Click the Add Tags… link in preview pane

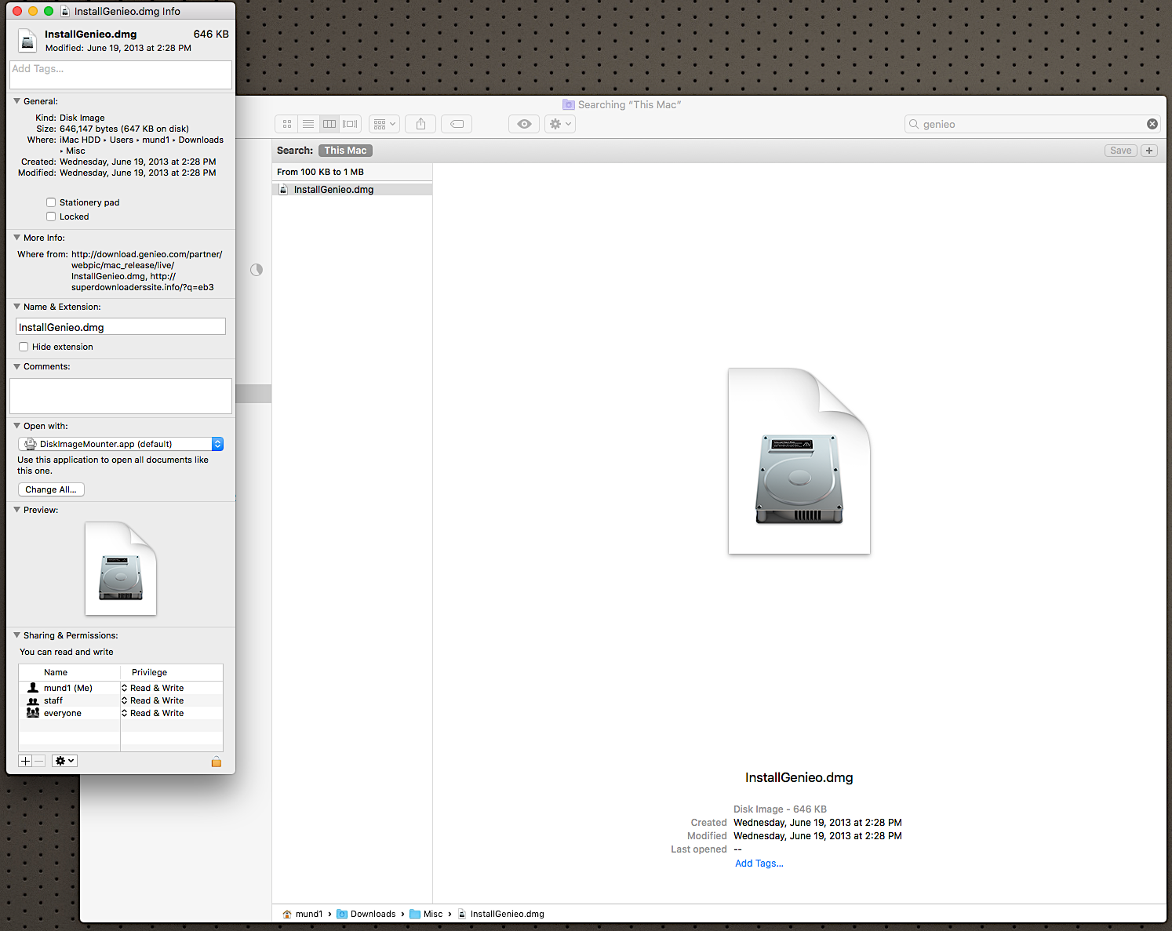click(759, 864)
